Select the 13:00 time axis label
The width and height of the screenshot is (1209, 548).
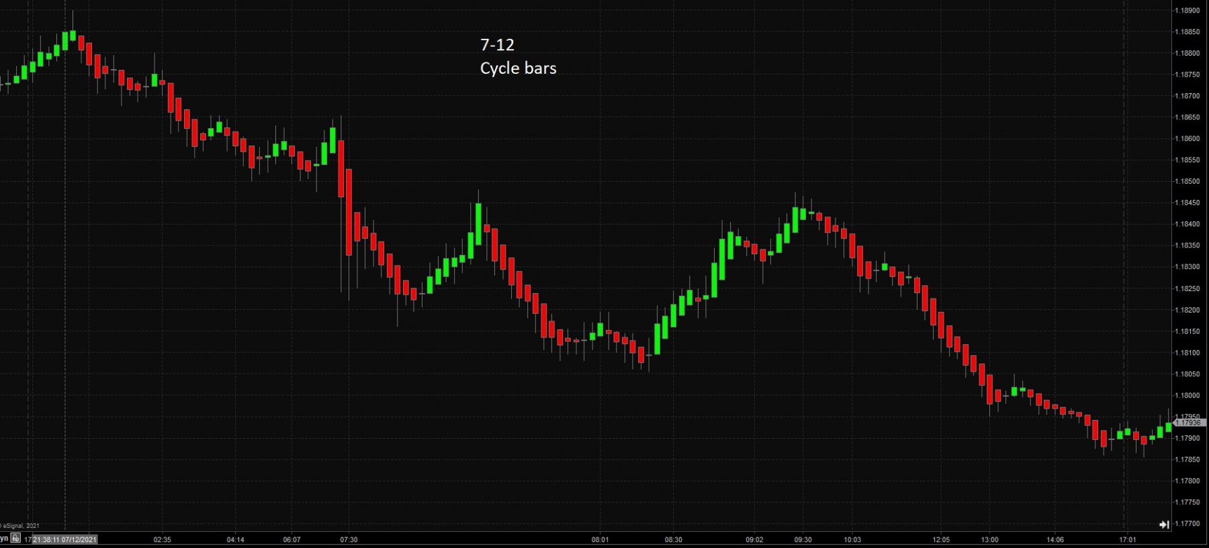tap(989, 539)
